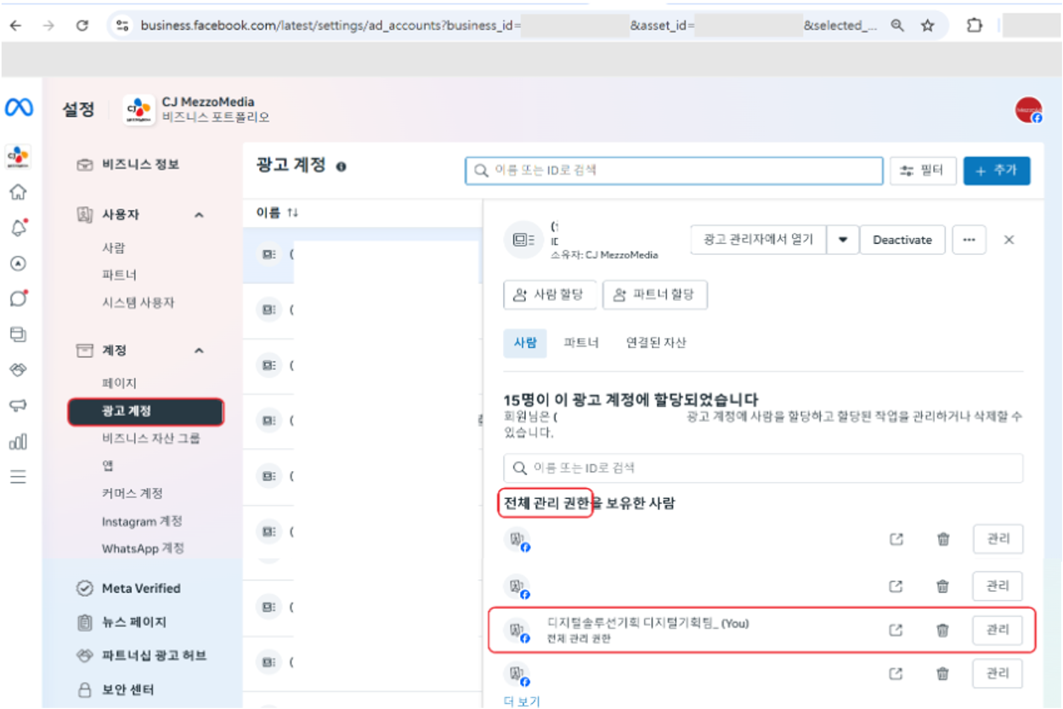Open WhatsApp 계정
1063x709 pixels.
click(x=143, y=548)
